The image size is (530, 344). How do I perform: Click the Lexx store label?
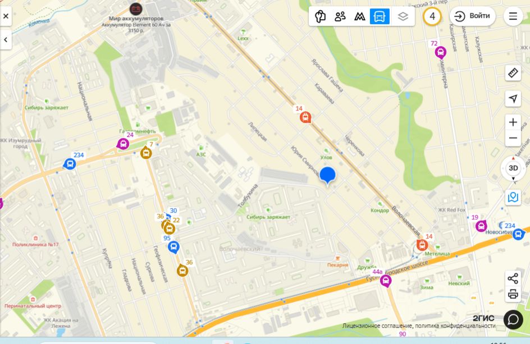click(x=243, y=38)
